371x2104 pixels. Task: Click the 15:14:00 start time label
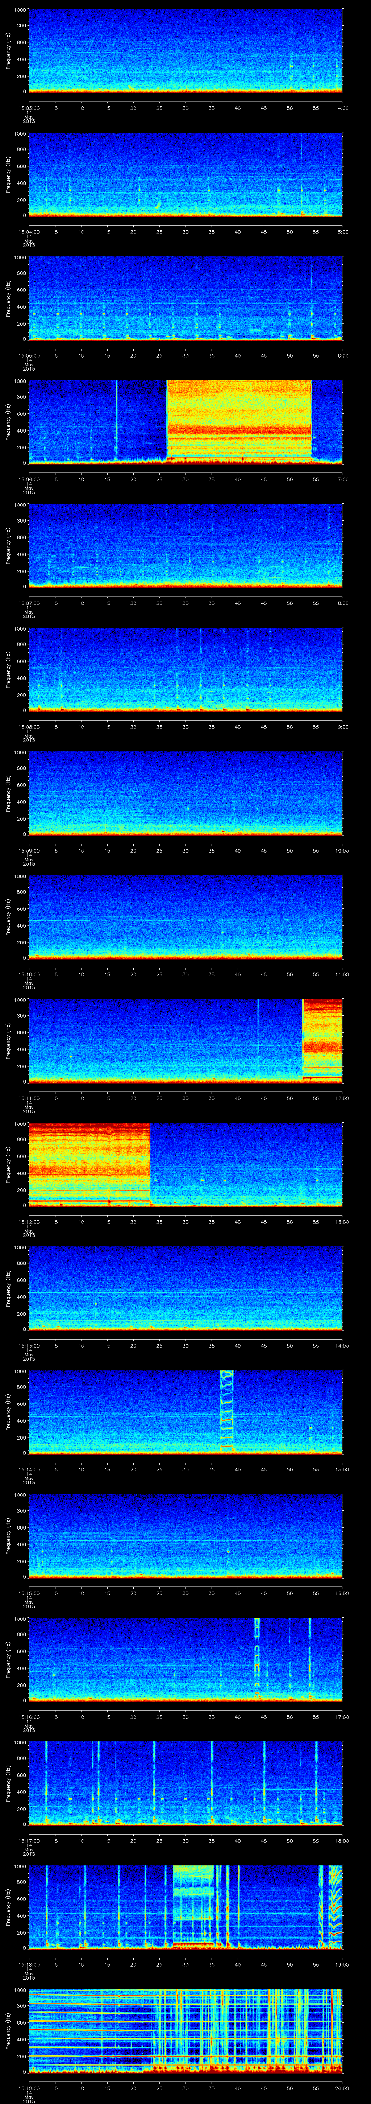[29, 1469]
